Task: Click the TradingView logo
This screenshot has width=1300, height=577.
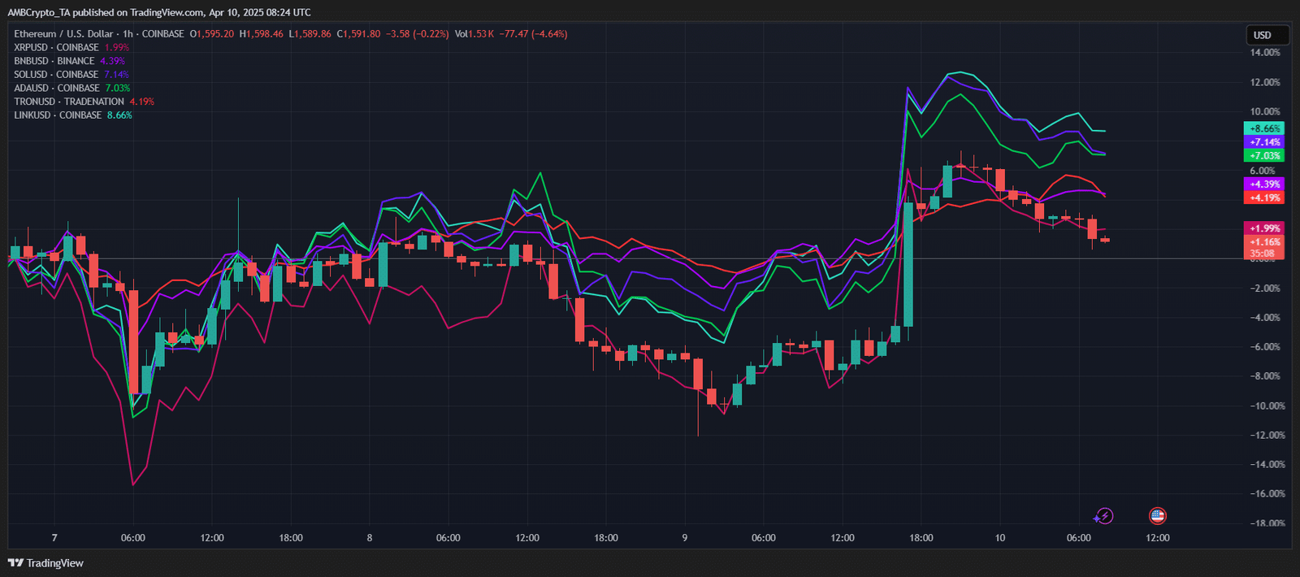Action: click(x=46, y=563)
